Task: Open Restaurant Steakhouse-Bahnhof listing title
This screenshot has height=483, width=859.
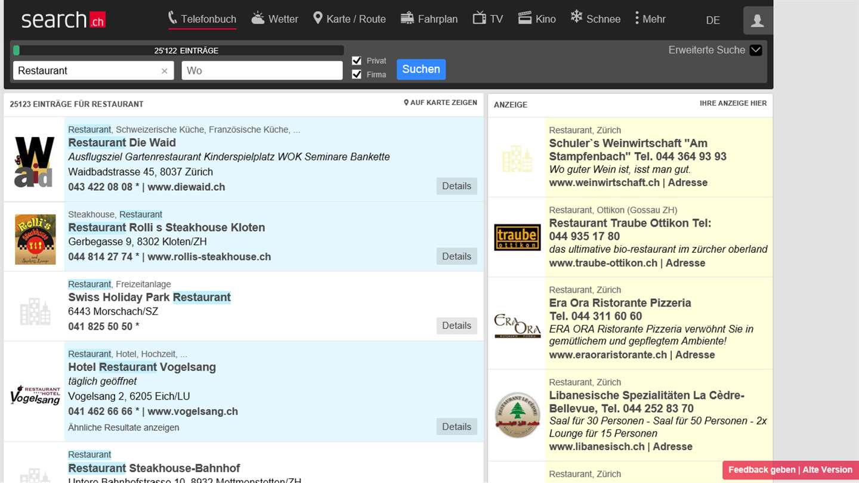Action: pyautogui.click(x=154, y=468)
